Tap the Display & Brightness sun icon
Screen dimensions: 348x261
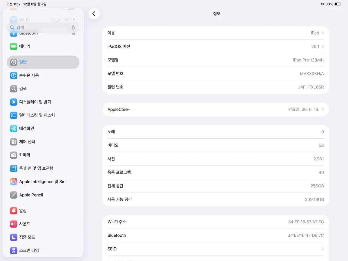[14, 102]
